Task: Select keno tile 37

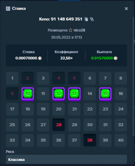Action: pos(74,140)
